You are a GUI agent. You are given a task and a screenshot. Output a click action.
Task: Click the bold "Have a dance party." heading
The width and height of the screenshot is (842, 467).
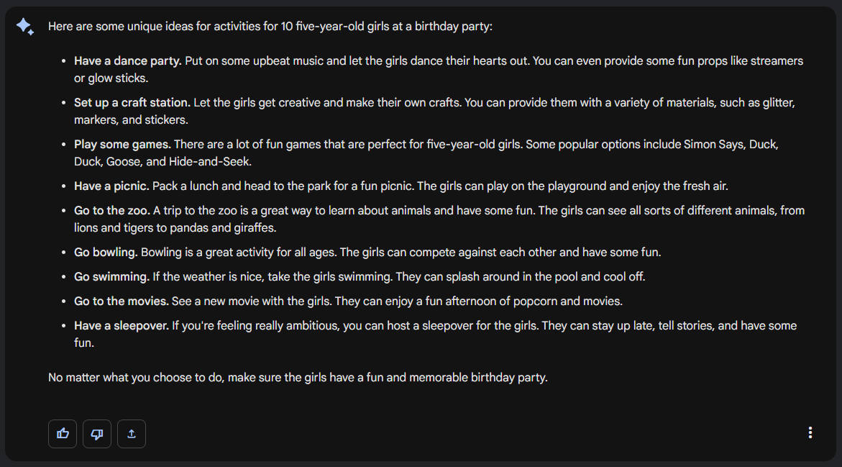pyautogui.click(x=127, y=61)
